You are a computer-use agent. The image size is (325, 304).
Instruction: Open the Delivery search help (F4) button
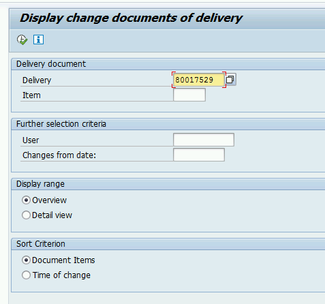pyautogui.click(x=230, y=80)
